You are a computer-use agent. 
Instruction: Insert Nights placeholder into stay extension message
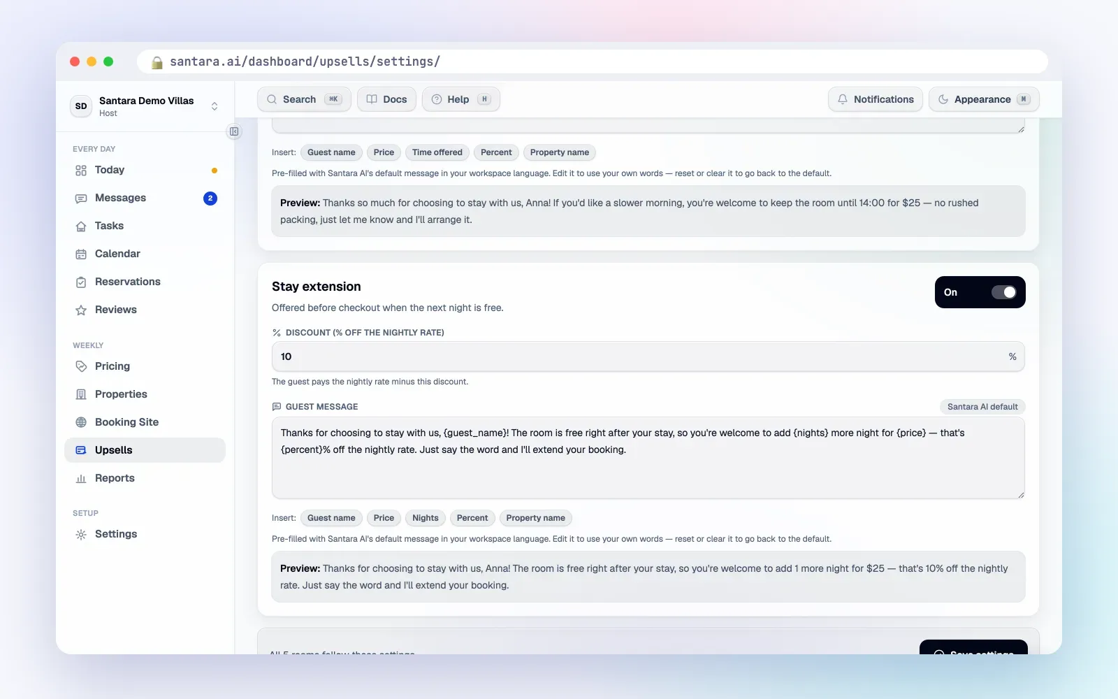coord(426,518)
